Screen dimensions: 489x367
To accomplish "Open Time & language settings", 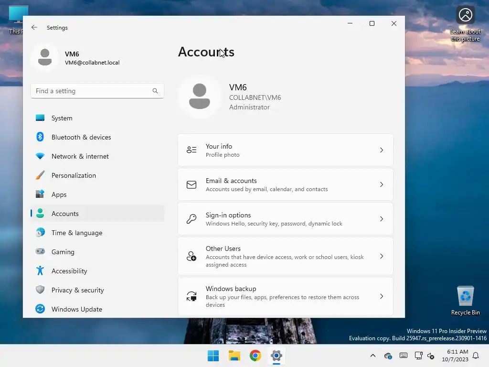I will (97, 233).
